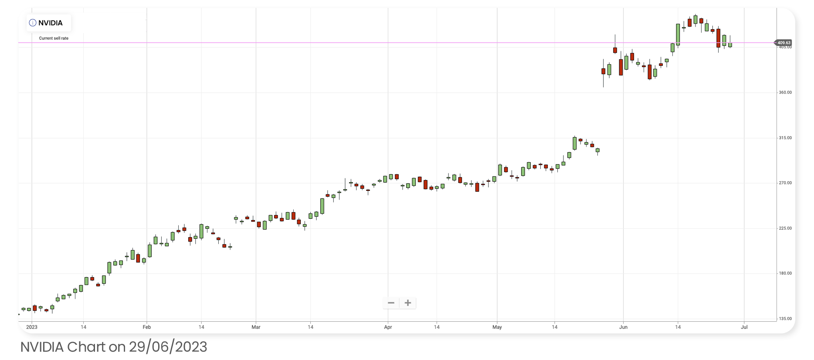The width and height of the screenshot is (814, 360).
Task: Zoom in the chart with plus button
Action: (408, 303)
